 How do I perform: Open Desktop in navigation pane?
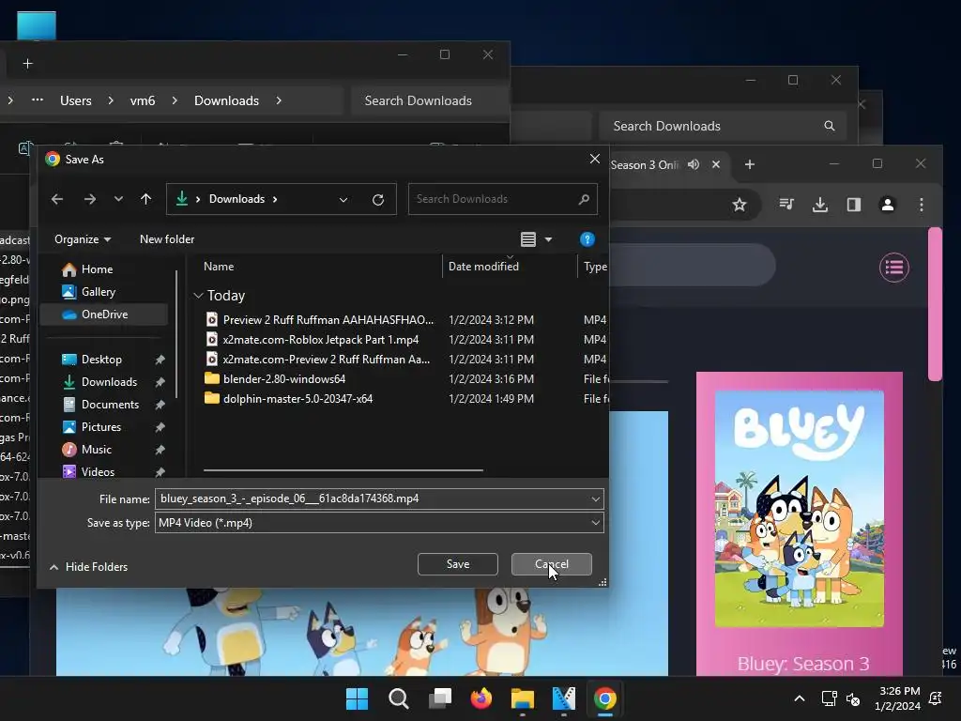point(101,360)
